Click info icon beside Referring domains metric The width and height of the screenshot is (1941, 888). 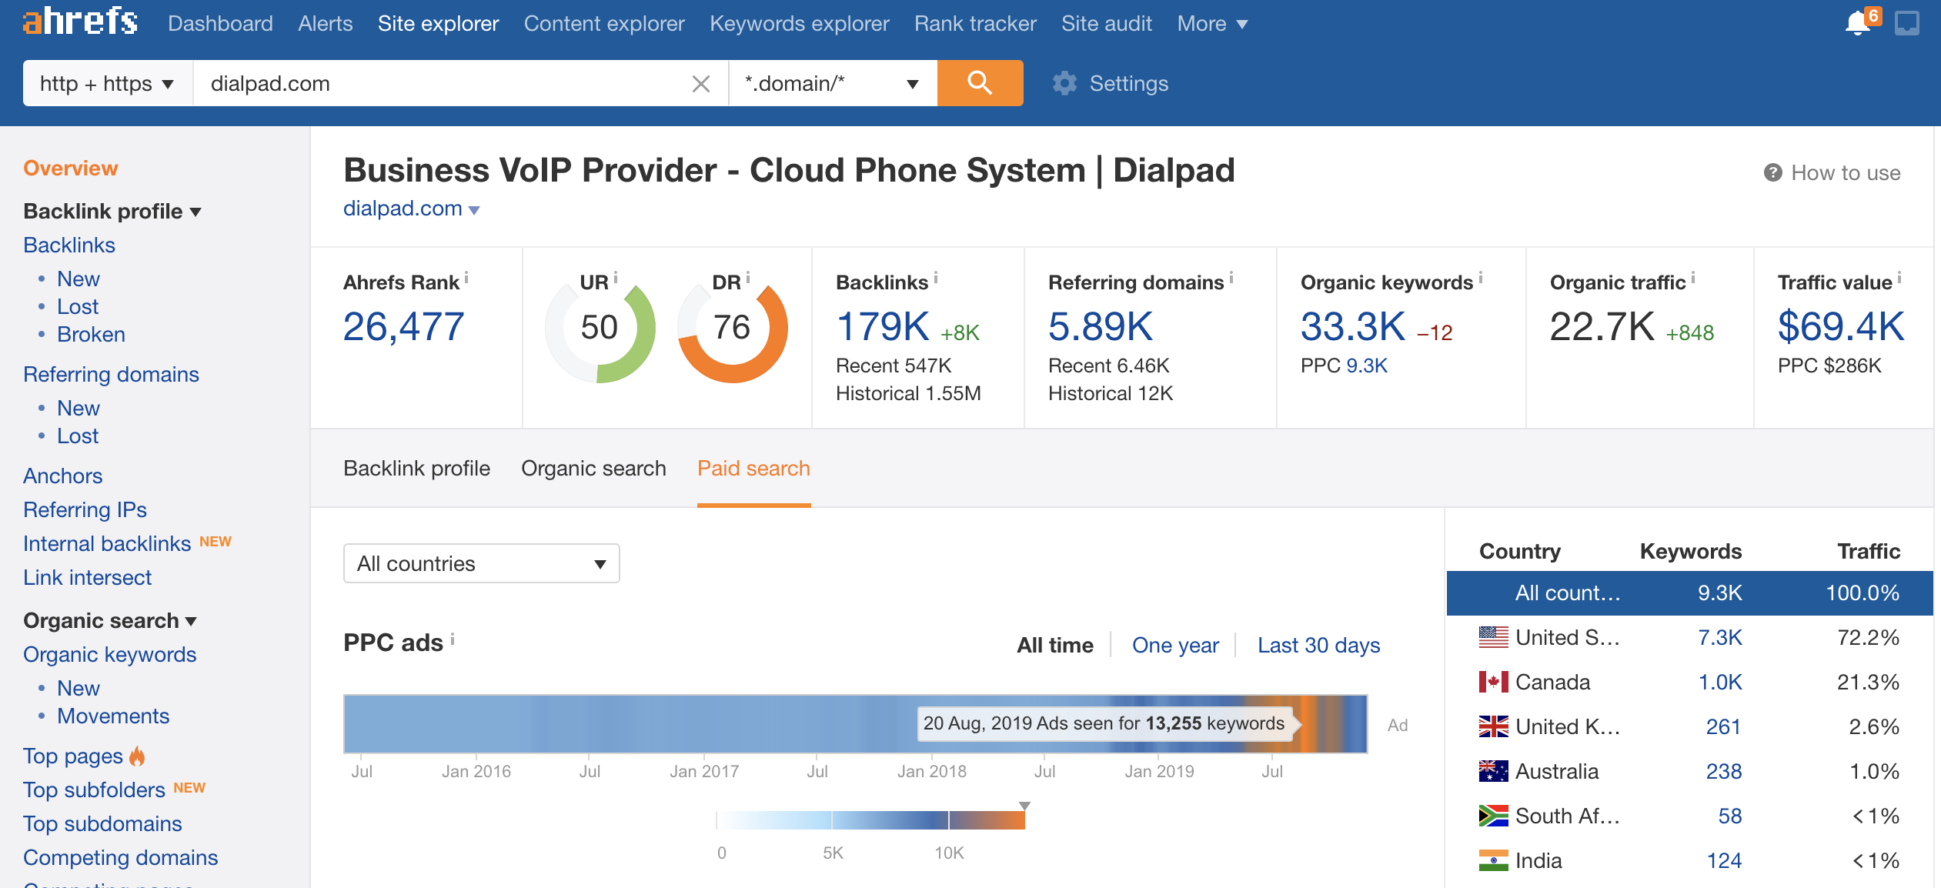pyautogui.click(x=1231, y=277)
